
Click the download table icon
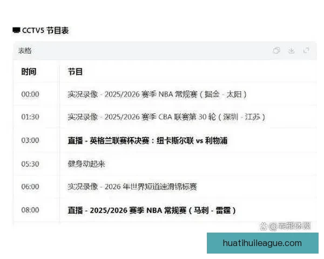point(292,50)
